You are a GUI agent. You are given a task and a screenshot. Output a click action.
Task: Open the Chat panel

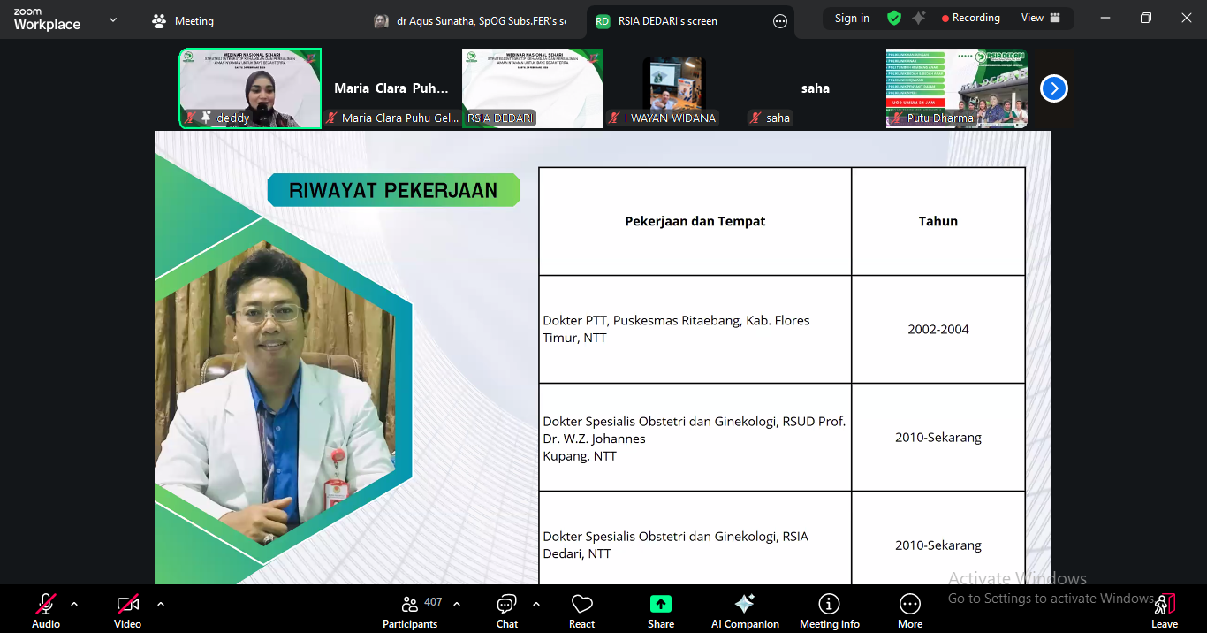click(x=506, y=609)
